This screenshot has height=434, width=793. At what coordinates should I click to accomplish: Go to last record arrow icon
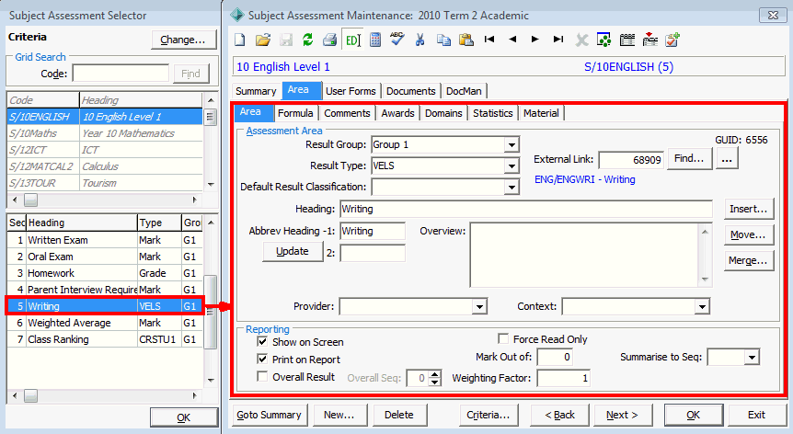click(558, 39)
